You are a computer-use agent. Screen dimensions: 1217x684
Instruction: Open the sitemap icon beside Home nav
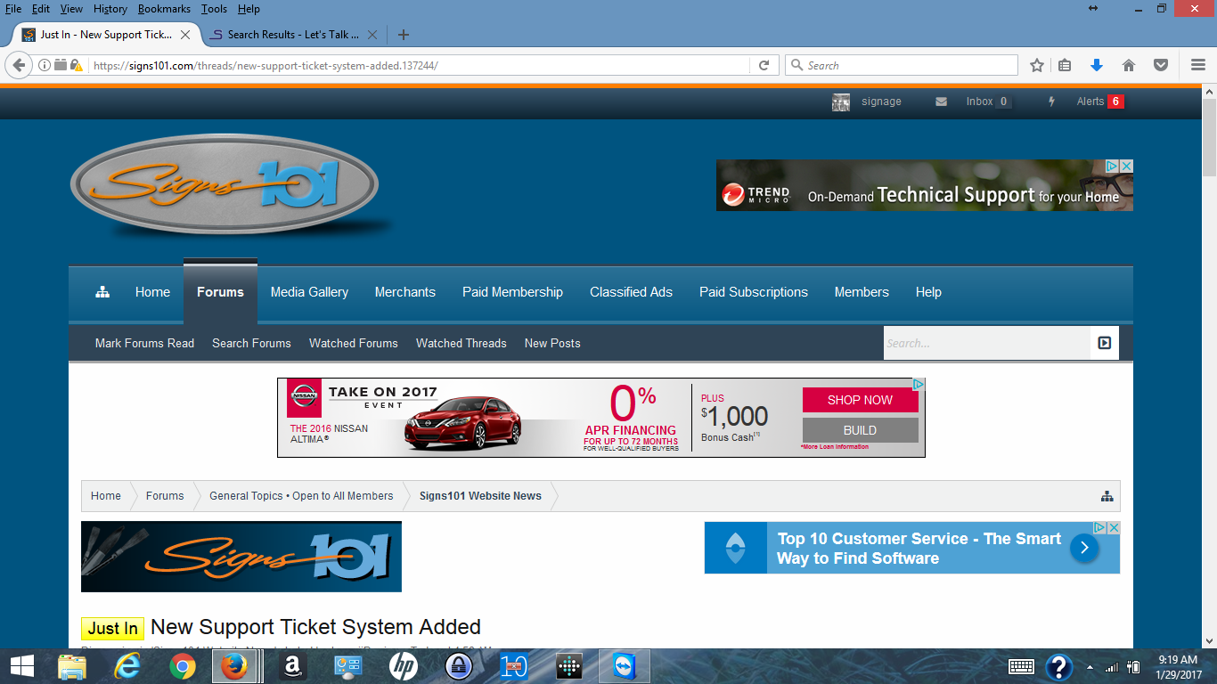click(x=102, y=292)
